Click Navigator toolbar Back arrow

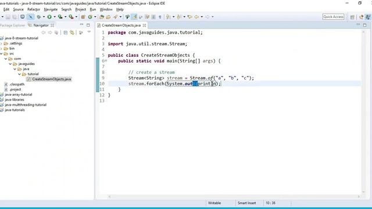pyautogui.click(x=44, y=33)
